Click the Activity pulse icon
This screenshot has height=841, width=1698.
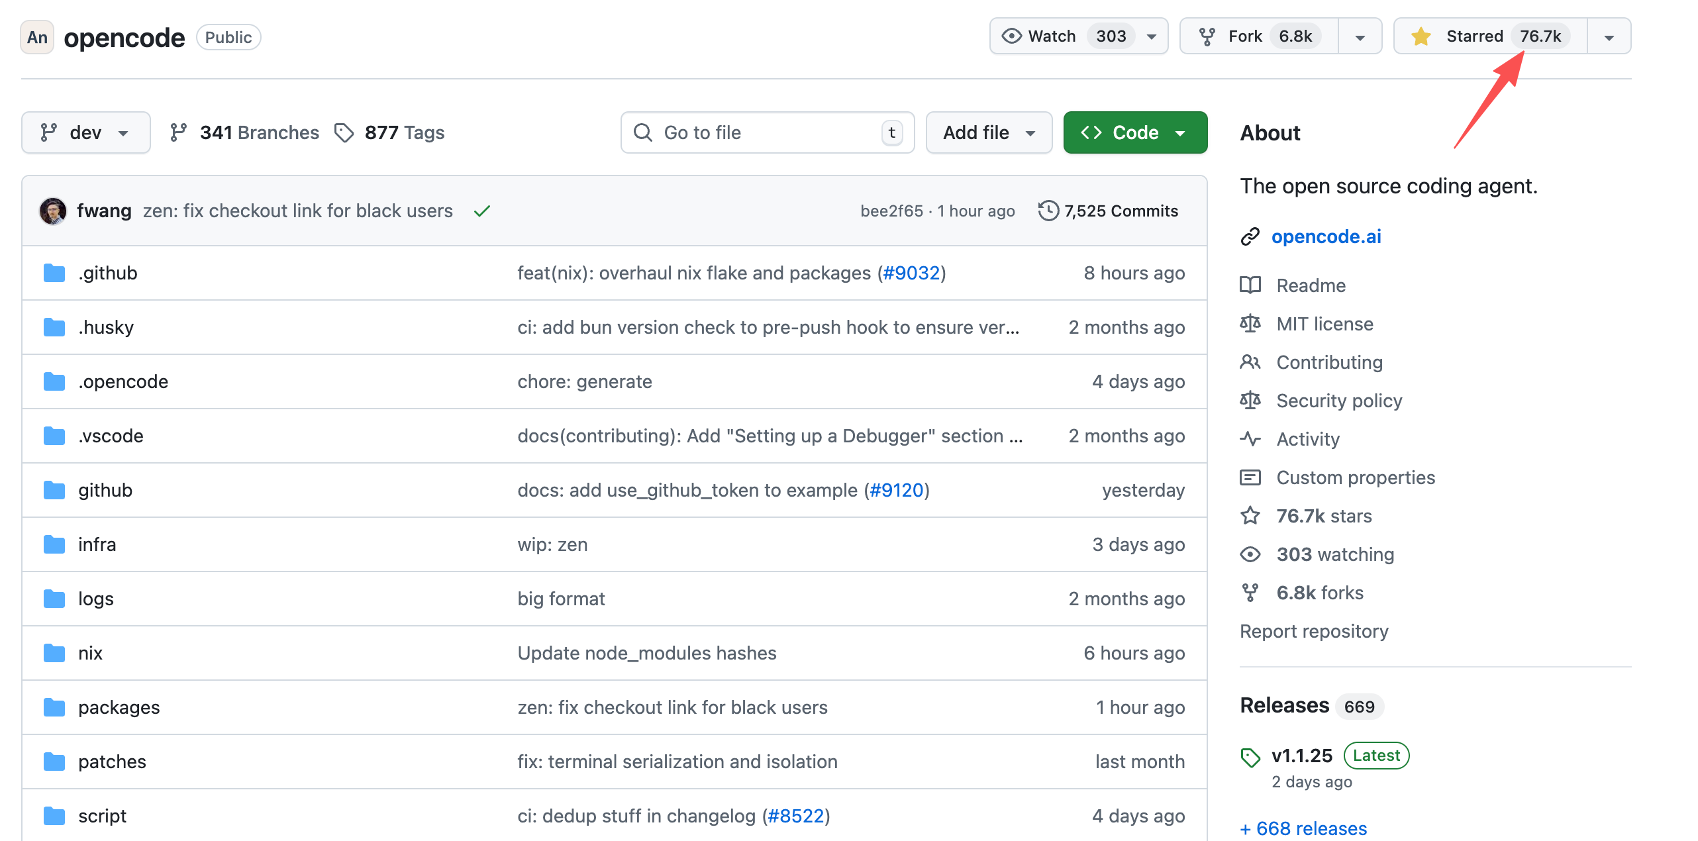coord(1250,439)
